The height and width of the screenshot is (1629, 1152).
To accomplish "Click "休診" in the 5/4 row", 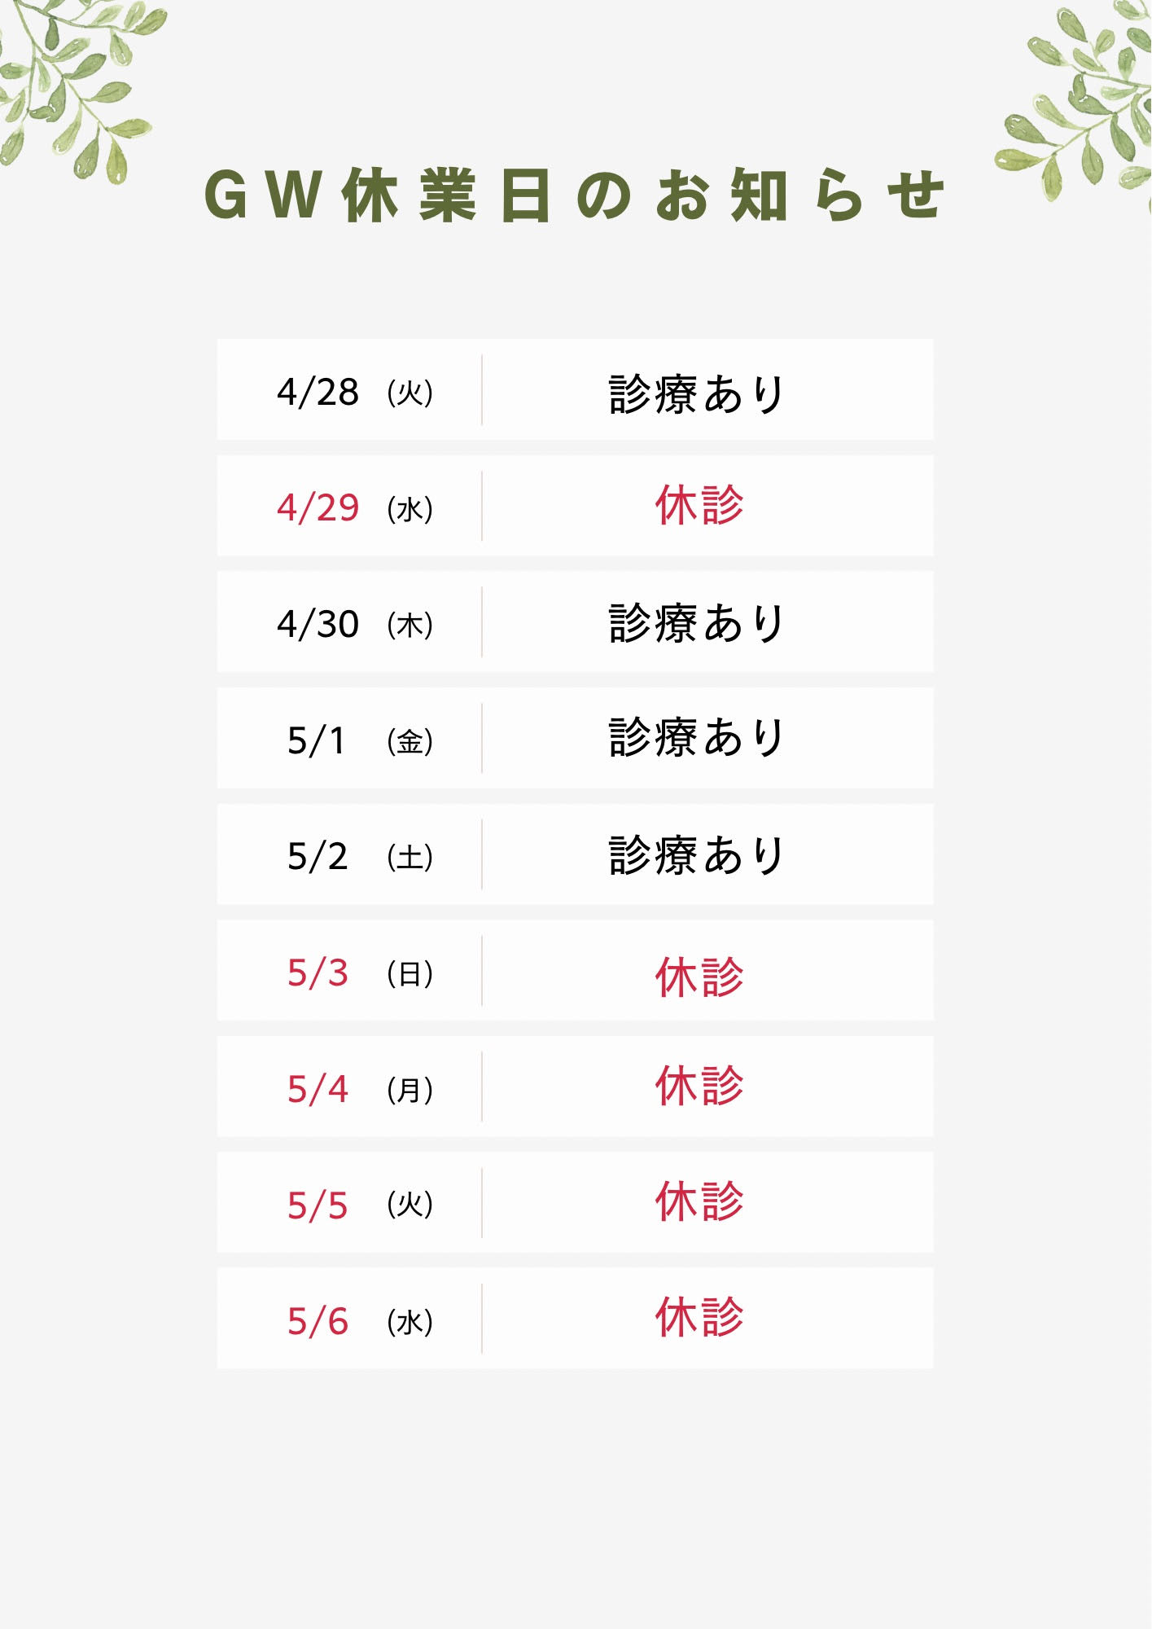I will pos(699,1086).
